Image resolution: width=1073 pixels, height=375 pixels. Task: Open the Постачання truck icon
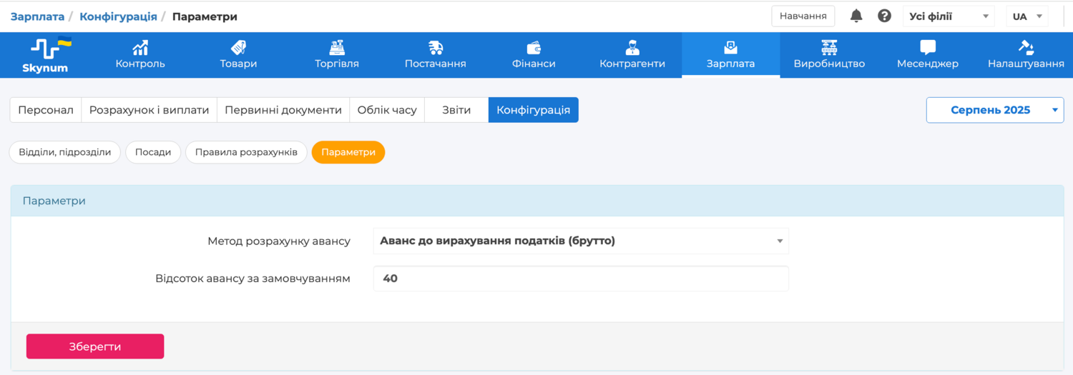[435, 48]
